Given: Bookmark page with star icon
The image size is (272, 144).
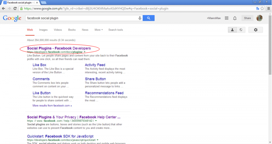Looking at the screenshot, I should pyautogui.click(x=262, y=8).
